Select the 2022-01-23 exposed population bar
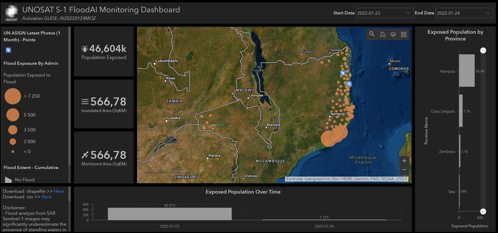Viewport: 498px width, 233px height. tap(170, 214)
